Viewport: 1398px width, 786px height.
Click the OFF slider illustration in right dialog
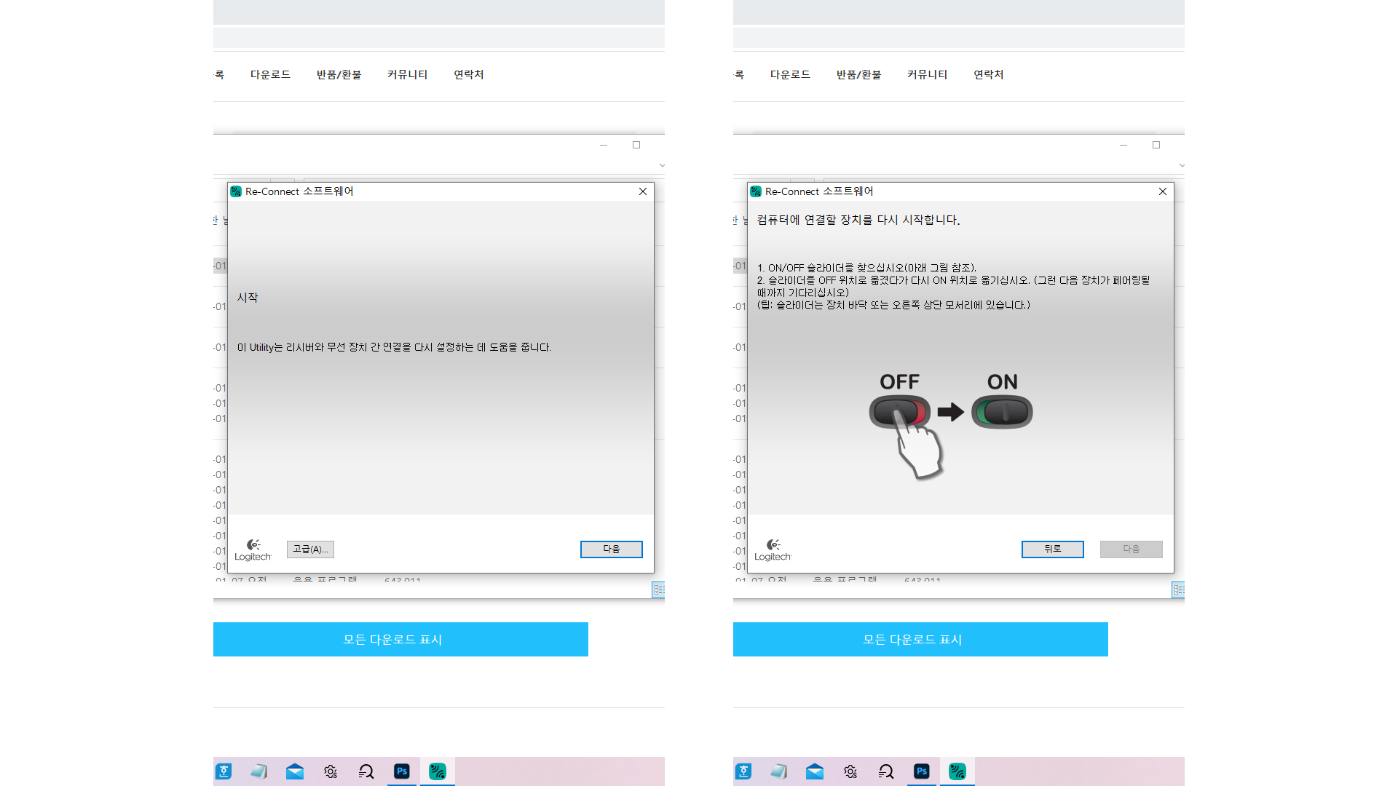(x=899, y=412)
